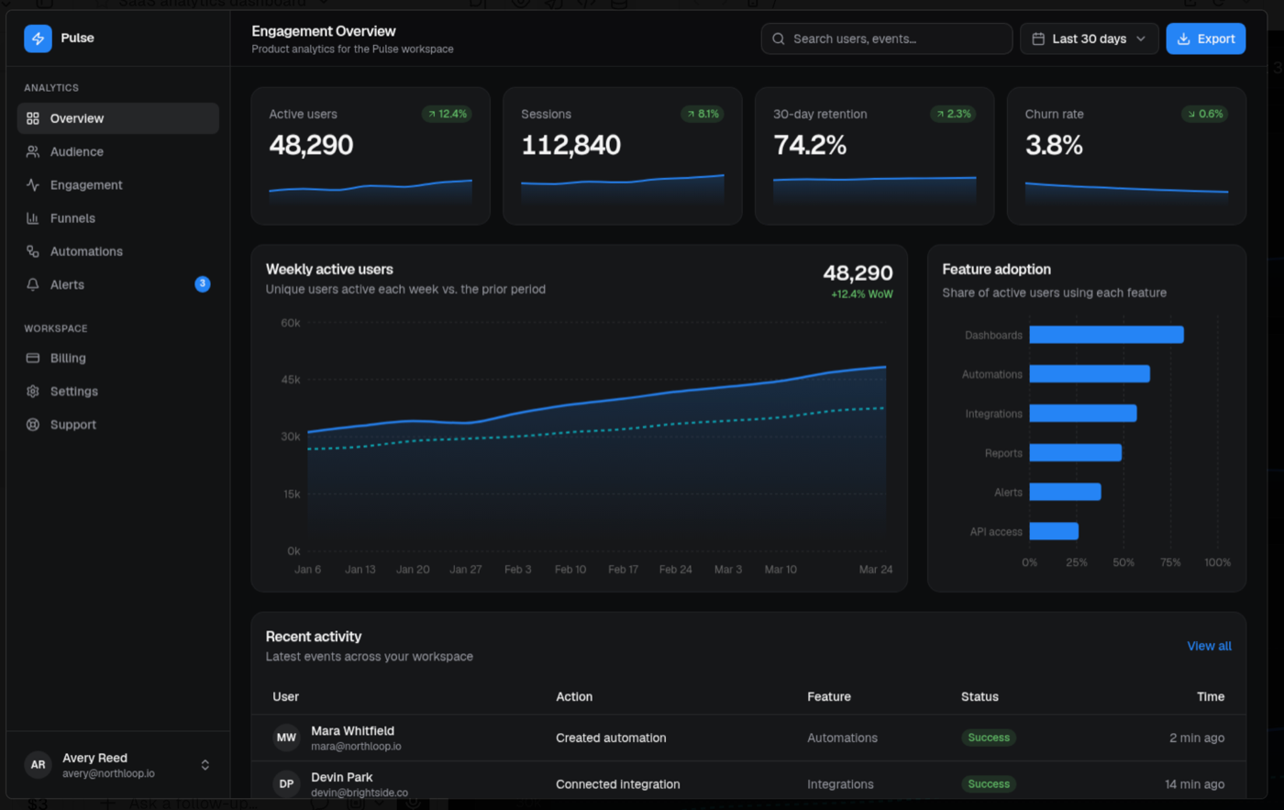
Task: Click the Action column header
Action: click(574, 697)
